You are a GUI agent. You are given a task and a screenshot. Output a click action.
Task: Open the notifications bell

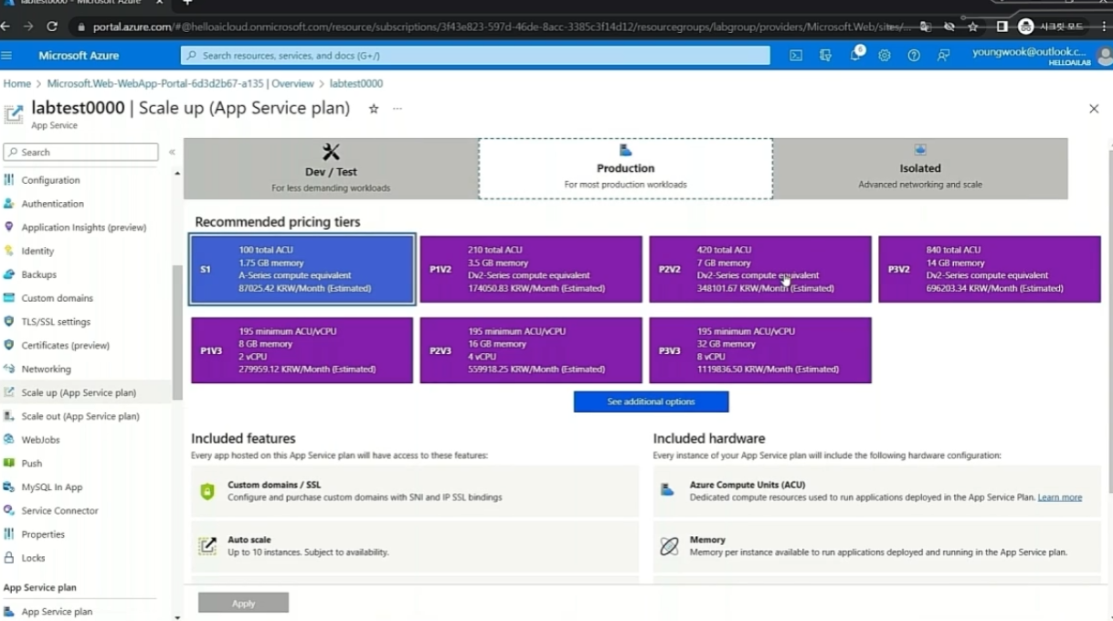pyautogui.click(x=855, y=55)
